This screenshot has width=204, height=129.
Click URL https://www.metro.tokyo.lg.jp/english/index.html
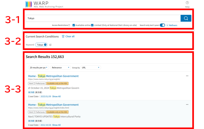[49, 108]
